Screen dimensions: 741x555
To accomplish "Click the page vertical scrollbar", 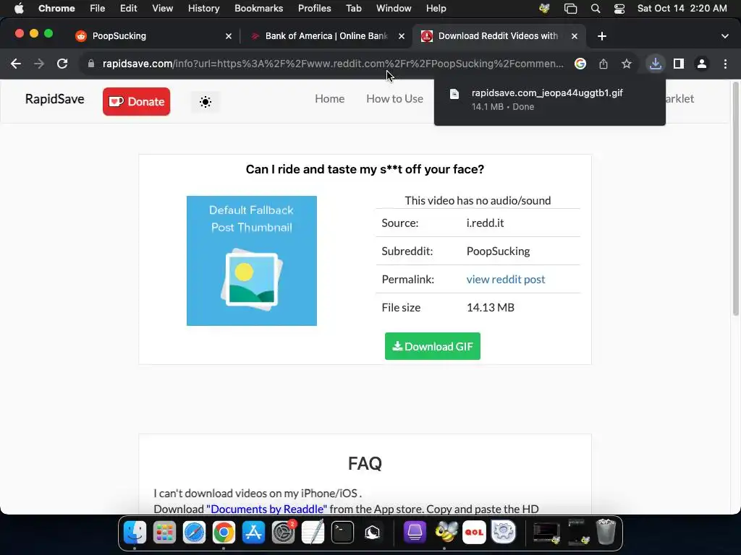I will [735, 198].
